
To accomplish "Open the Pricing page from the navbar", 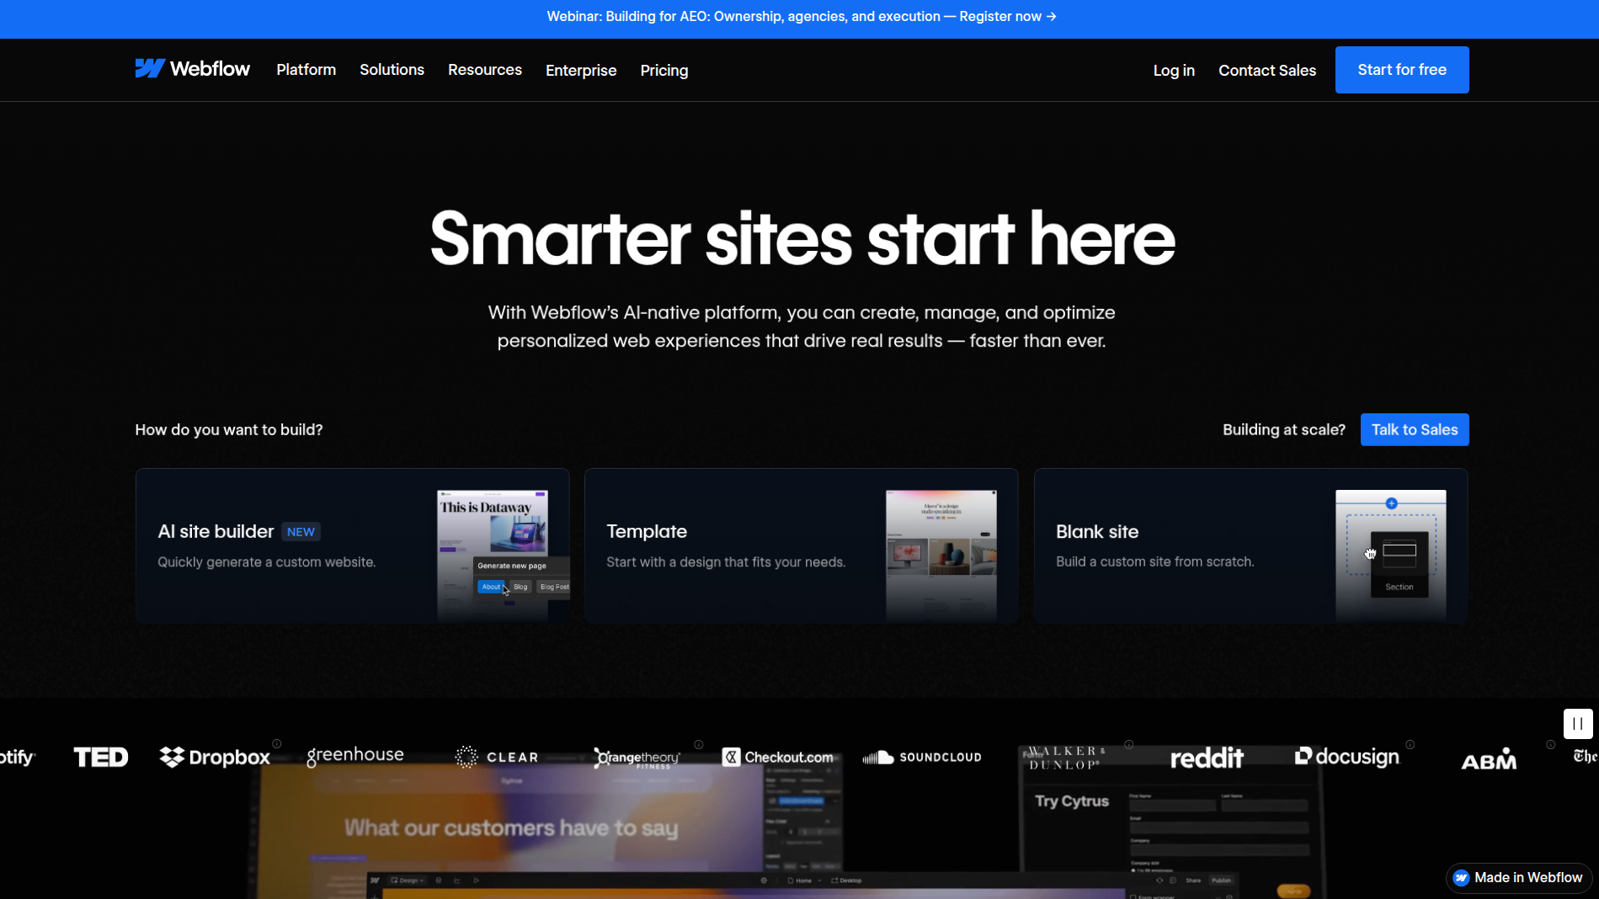I will (664, 70).
